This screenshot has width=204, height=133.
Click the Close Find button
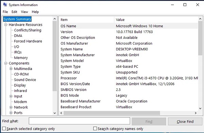(185, 121)
